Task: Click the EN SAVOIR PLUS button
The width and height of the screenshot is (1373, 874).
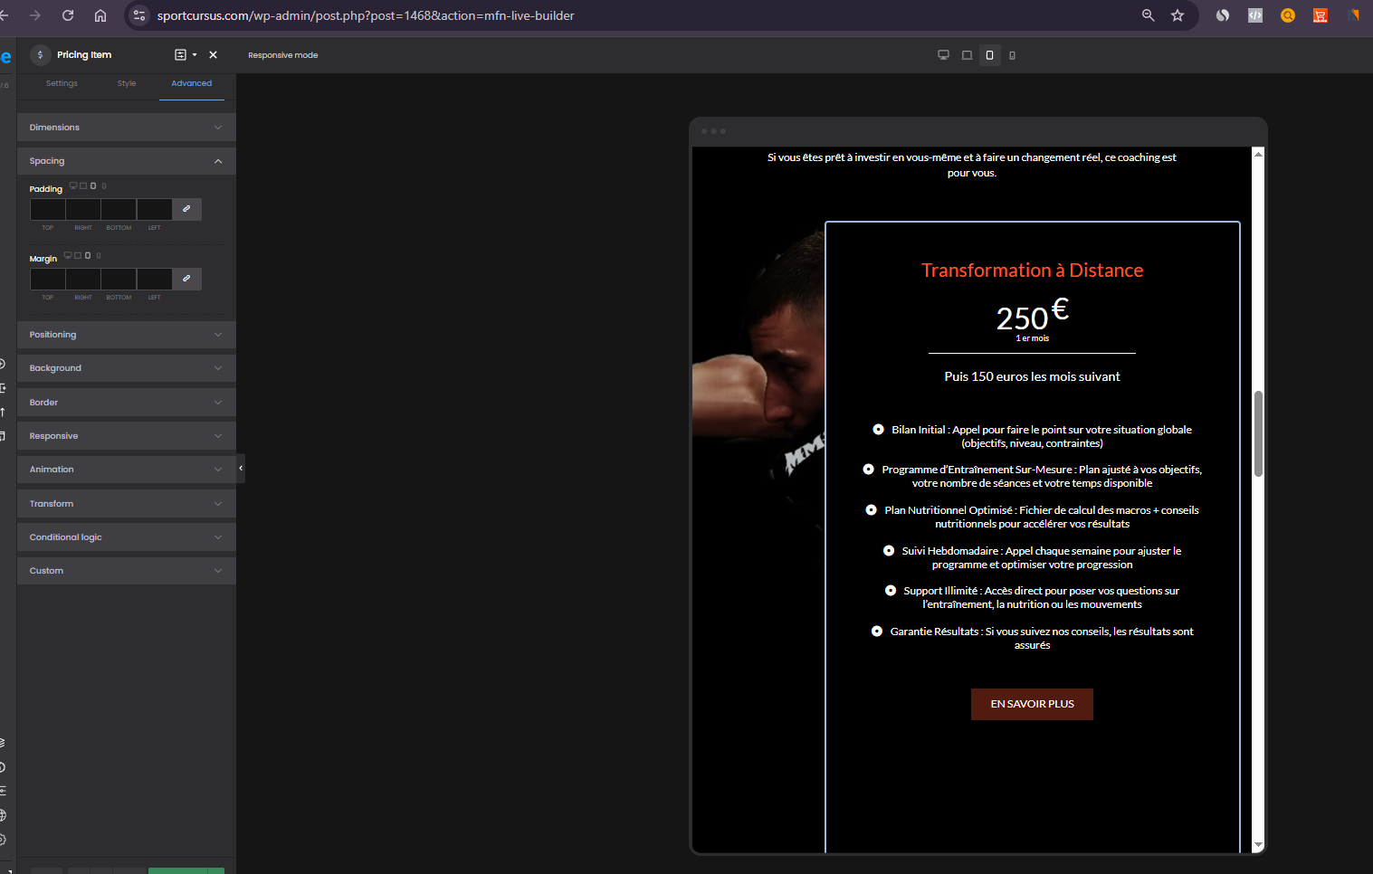Action: click(1032, 704)
